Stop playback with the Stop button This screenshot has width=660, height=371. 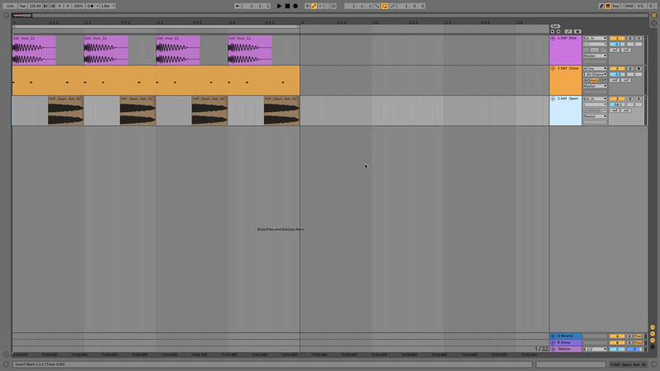click(x=287, y=6)
